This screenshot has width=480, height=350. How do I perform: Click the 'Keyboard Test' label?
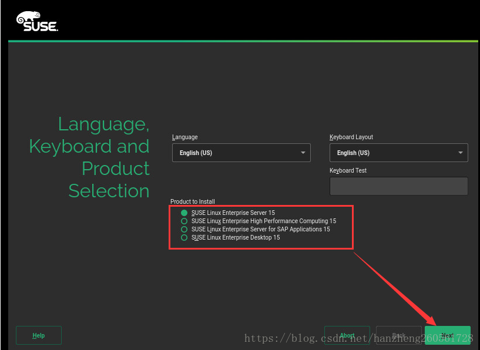tap(348, 170)
